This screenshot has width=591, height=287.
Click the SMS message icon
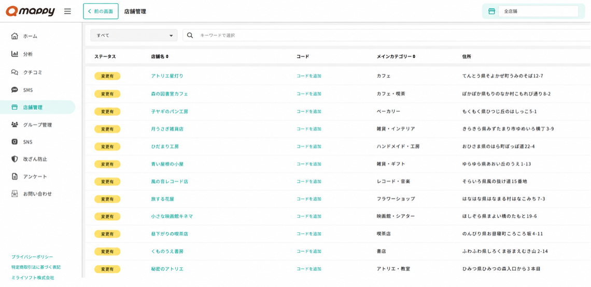click(15, 90)
